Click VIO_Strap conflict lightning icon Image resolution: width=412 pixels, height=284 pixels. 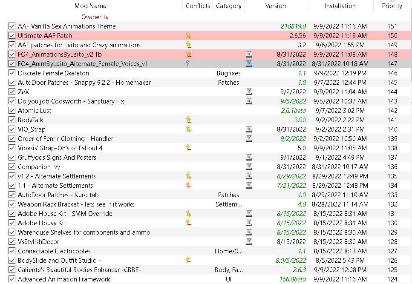point(188,129)
